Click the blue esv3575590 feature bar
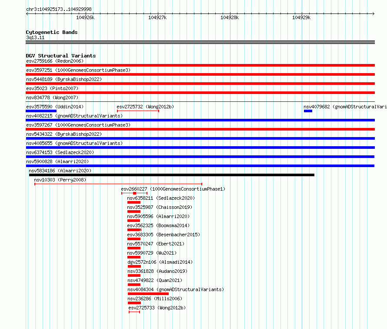Screen dimensions: 387x329 (41, 111)
